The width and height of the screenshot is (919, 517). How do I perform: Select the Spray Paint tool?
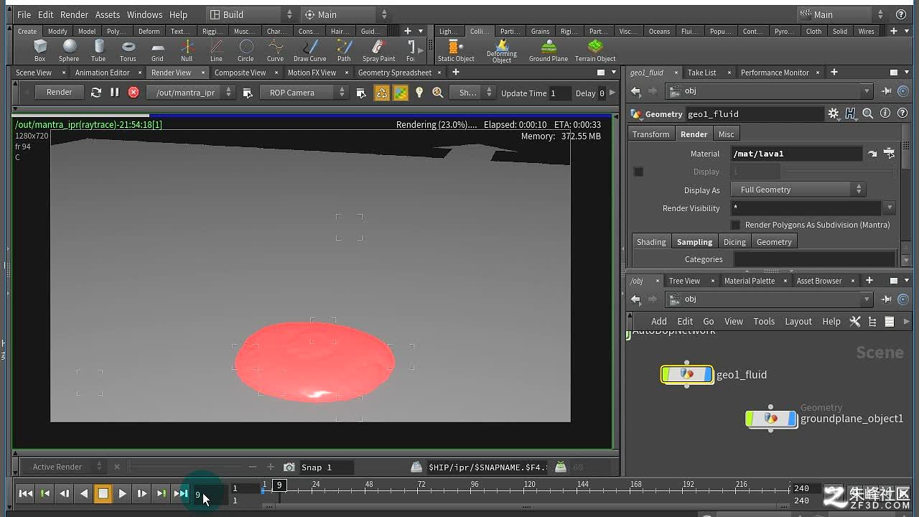coord(378,51)
